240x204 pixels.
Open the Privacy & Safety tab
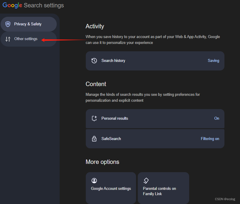click(28, 24)
